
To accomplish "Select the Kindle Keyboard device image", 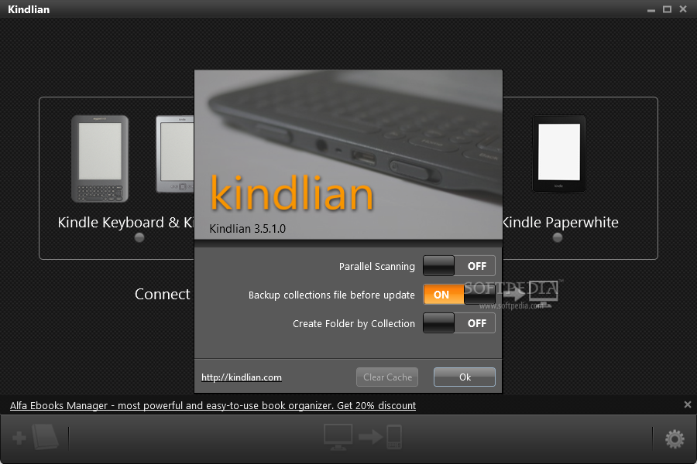I will tap(100, 159).
